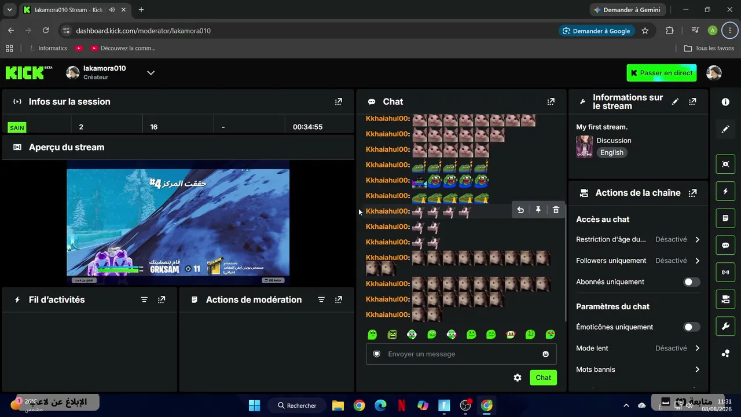Expand Mode lent settings

(x=697, y=349)
